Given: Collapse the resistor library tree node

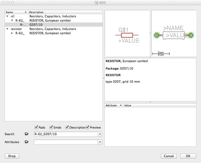Looking at the screenshot, I should pos(7,29).
